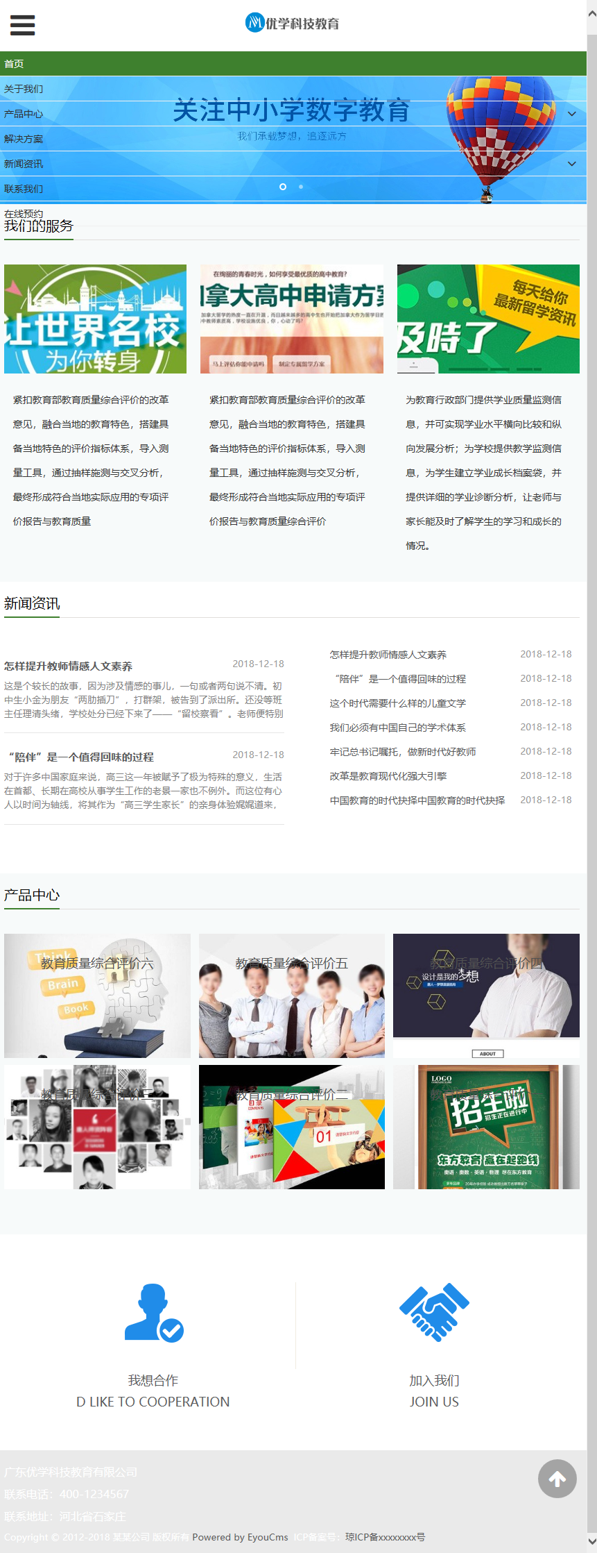Open the 让世界名校为你转身 service image
Screen dimensions: 597x1553
pos(95,319)
